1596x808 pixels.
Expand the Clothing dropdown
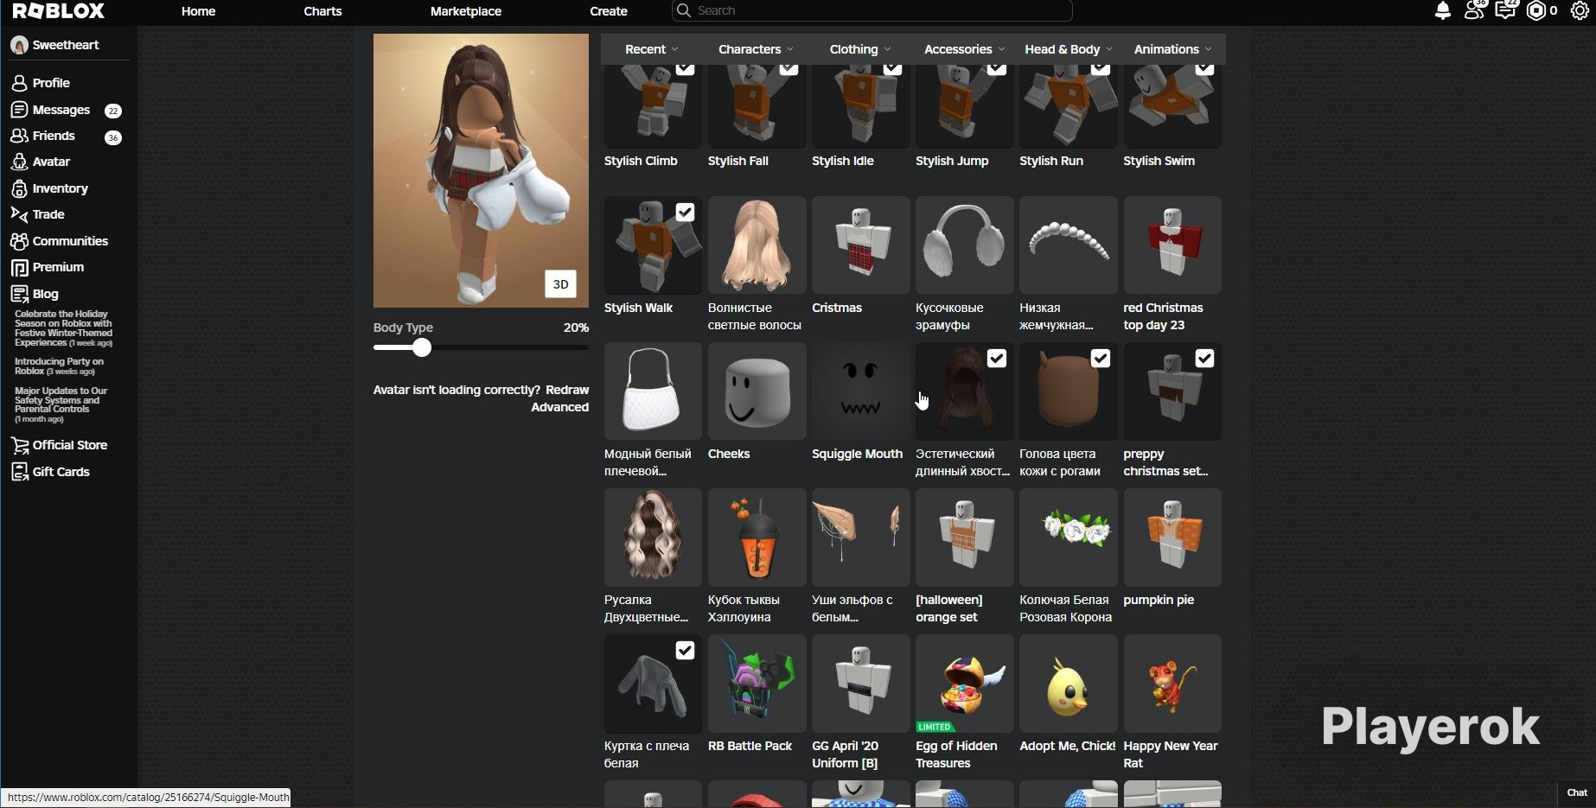pos(860,49)
